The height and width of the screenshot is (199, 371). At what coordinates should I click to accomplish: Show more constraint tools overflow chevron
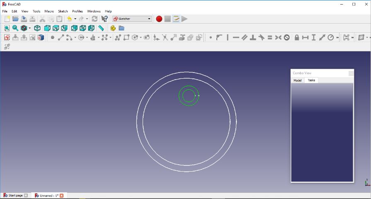[337, 37]
